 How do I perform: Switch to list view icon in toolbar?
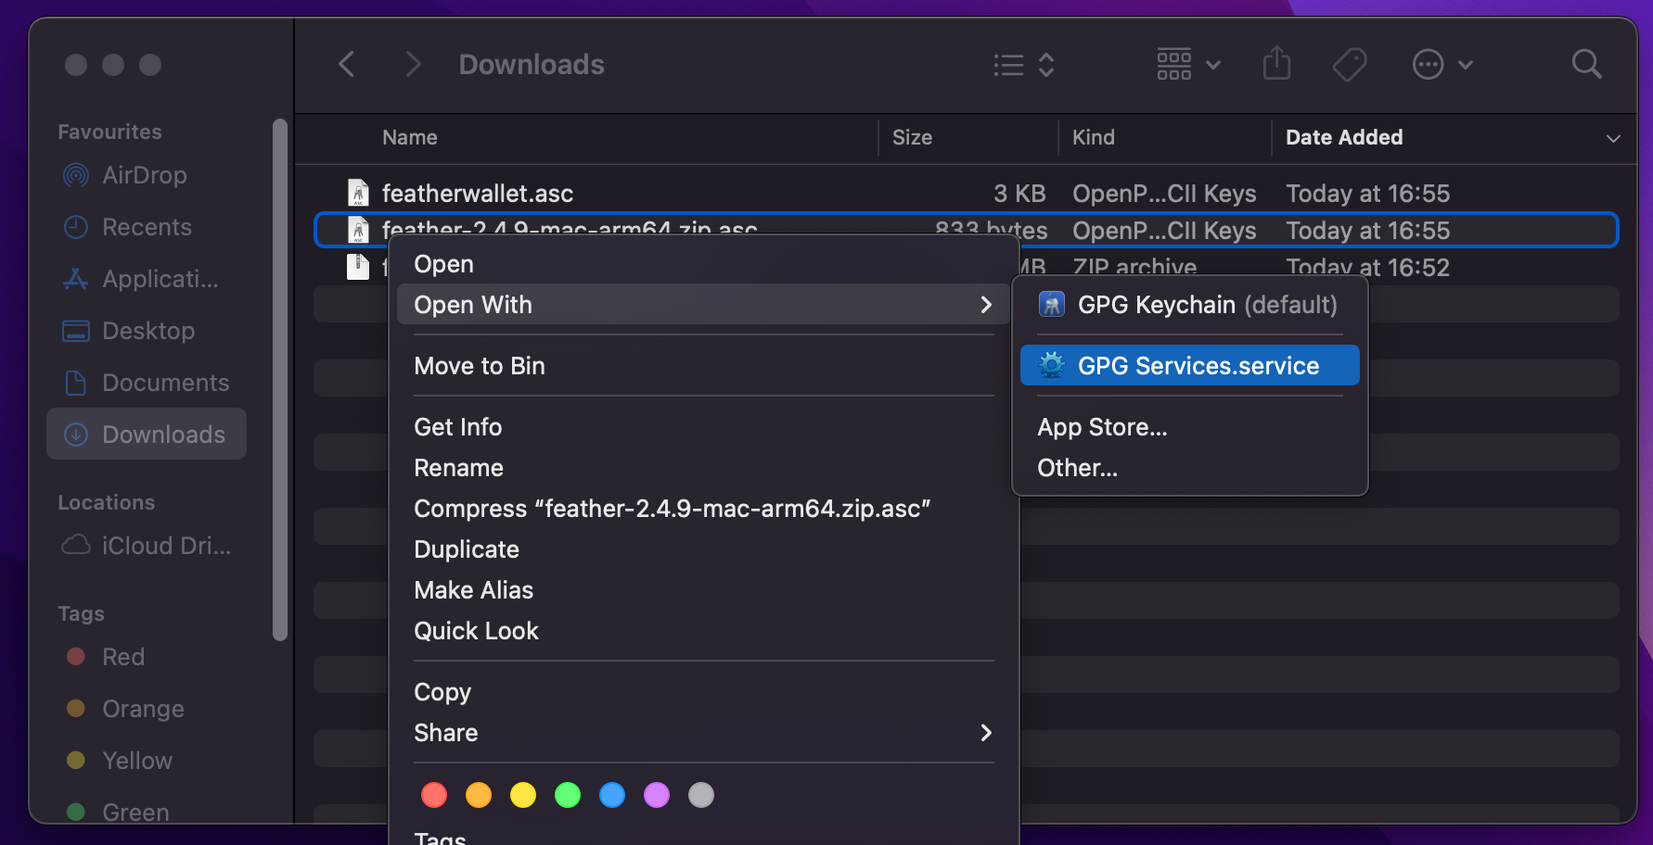point(1008,65)
